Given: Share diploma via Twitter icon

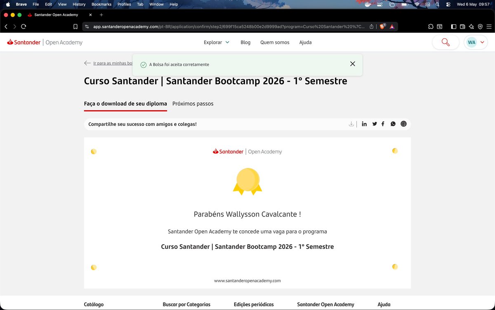Looking at the screenshot, I should 375,124.
